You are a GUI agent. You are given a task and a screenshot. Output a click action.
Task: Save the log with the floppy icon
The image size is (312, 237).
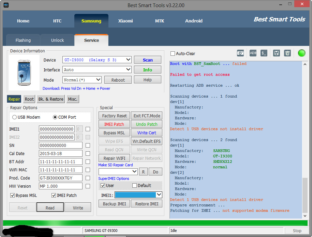pos(277,53)
